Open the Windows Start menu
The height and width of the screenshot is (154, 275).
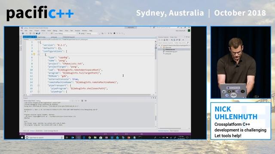[x=22, y=138]
